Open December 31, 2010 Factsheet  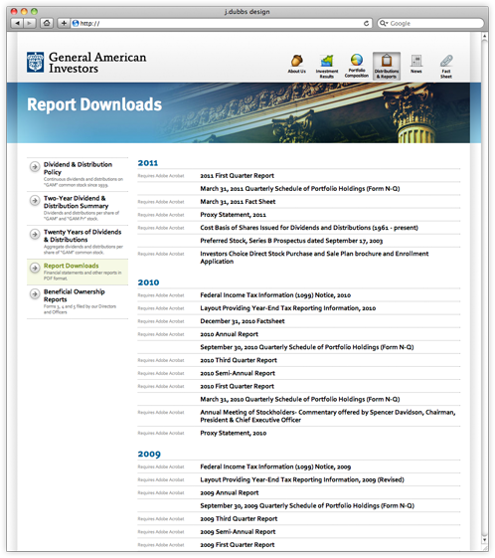[x=243, y=321]
